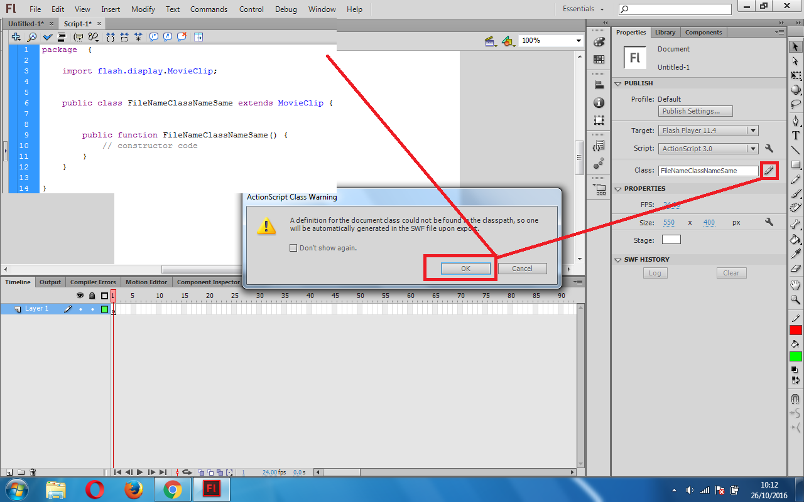
Task: Select the Text tool
Action: coord(795,135)
